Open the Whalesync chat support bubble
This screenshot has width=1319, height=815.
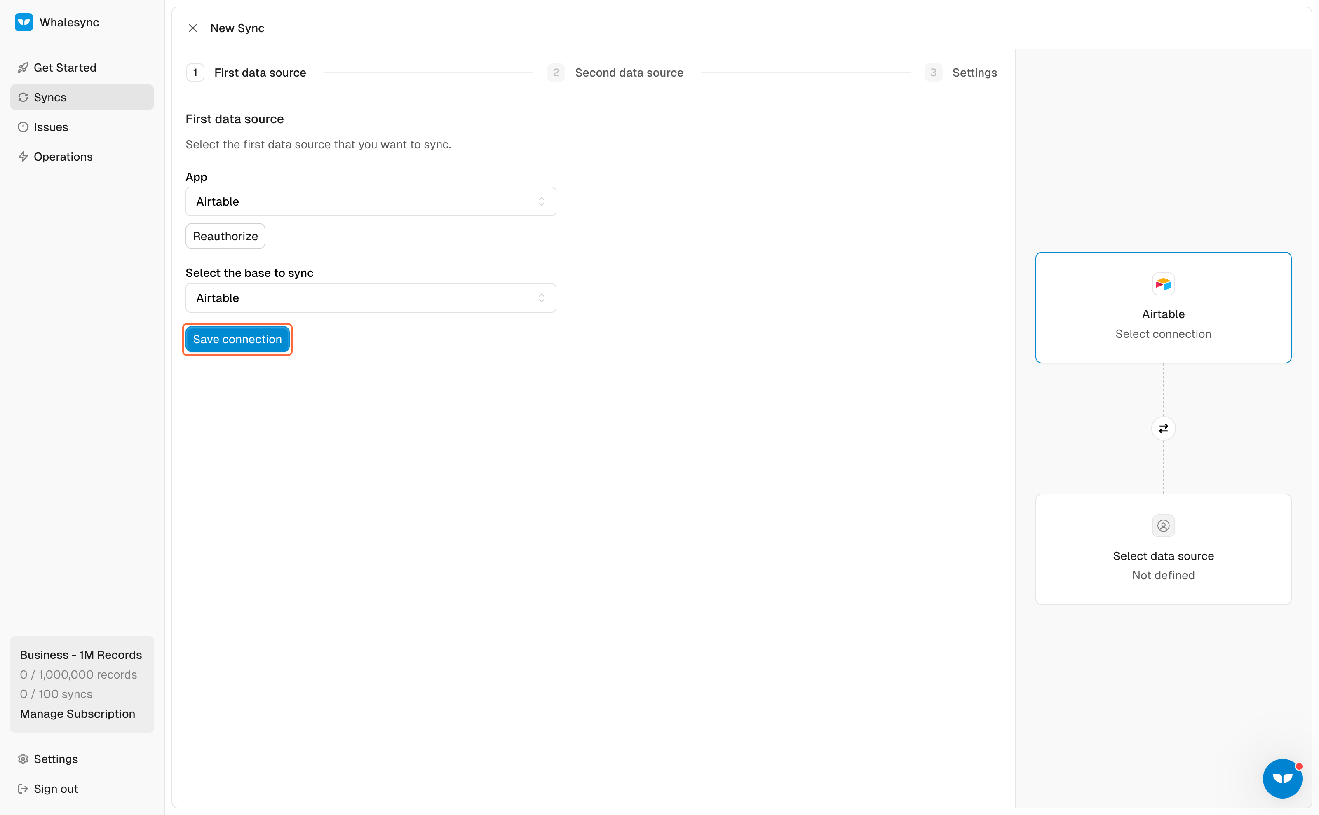pyautogui.click(x=1282, y=778)
